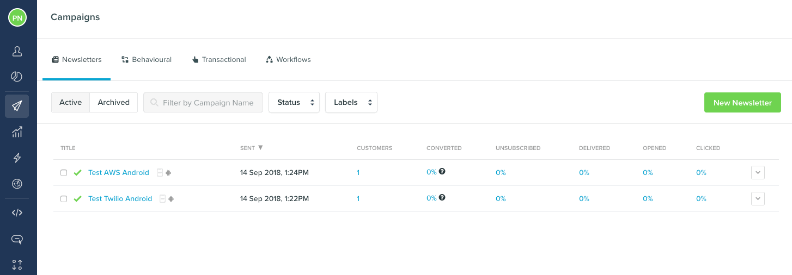Open the Test Twilio Android campaign link
792x275 pixels.
120,199
